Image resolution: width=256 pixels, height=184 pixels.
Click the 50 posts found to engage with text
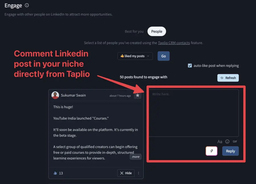(x=143, y=77)
